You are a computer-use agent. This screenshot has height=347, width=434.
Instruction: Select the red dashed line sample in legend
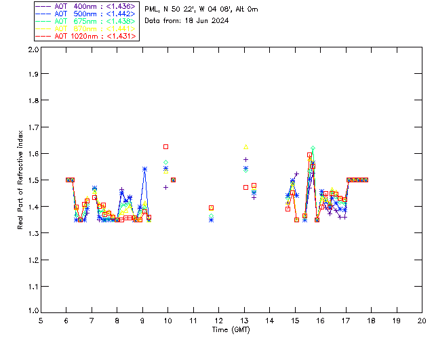43,36
